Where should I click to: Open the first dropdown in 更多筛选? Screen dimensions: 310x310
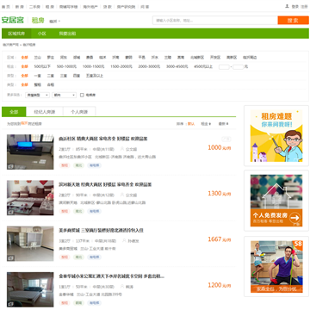[x=37, y=95]
